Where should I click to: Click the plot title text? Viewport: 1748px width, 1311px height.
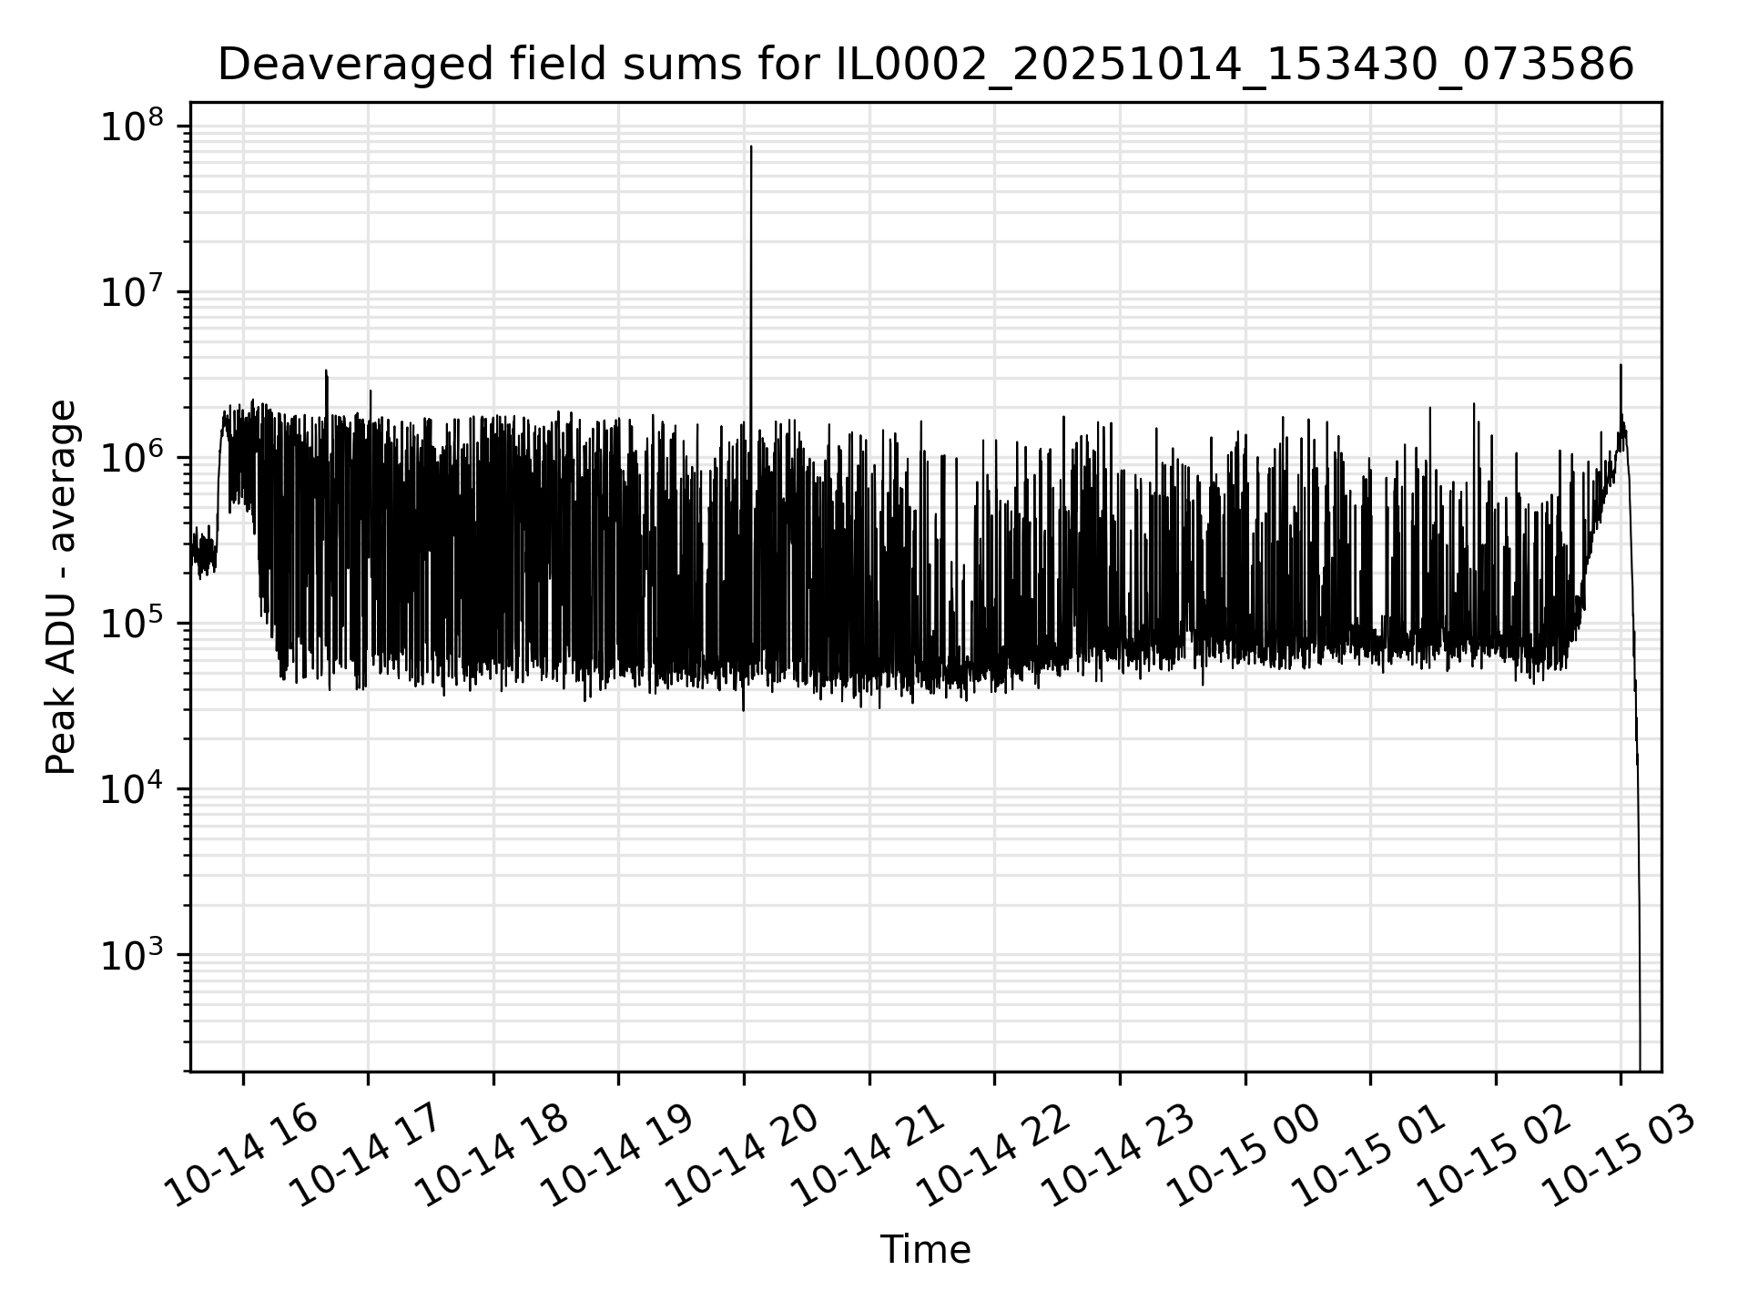tap(925, 66)
